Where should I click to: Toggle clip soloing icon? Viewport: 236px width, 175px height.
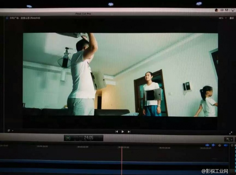(x=220, y=145)
